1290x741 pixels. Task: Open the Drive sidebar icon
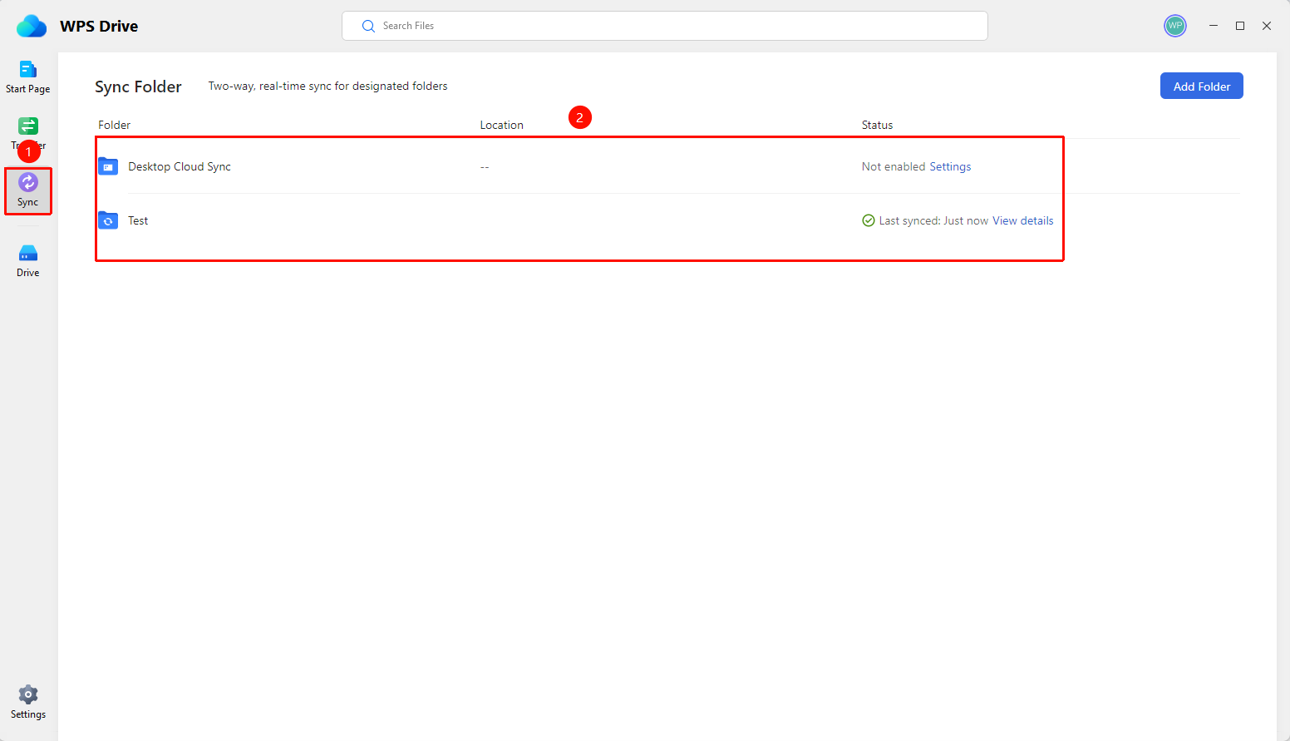[28, 253]
